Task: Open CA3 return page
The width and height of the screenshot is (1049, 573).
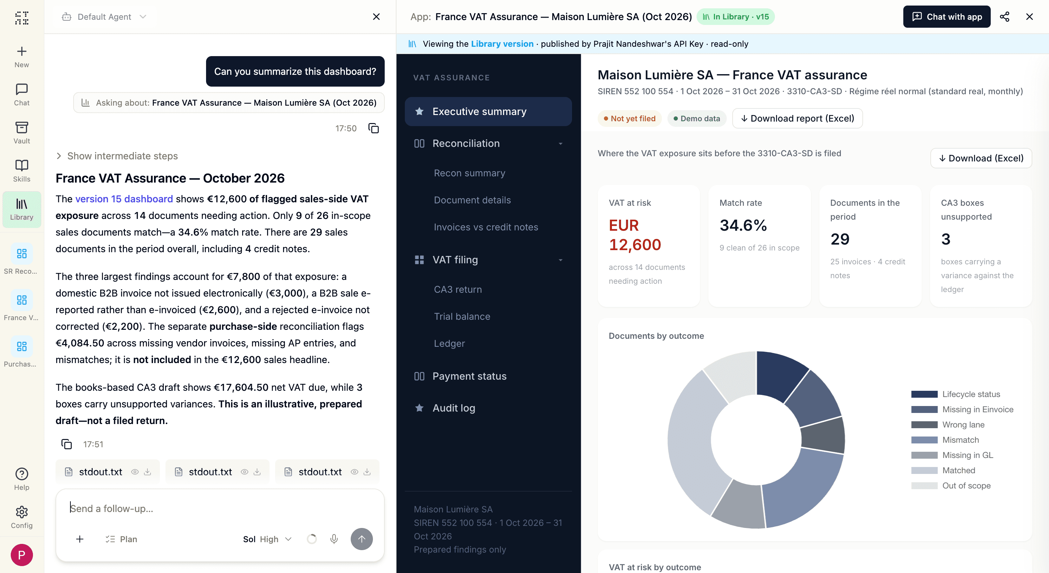Action: click(x=458, y=290)
